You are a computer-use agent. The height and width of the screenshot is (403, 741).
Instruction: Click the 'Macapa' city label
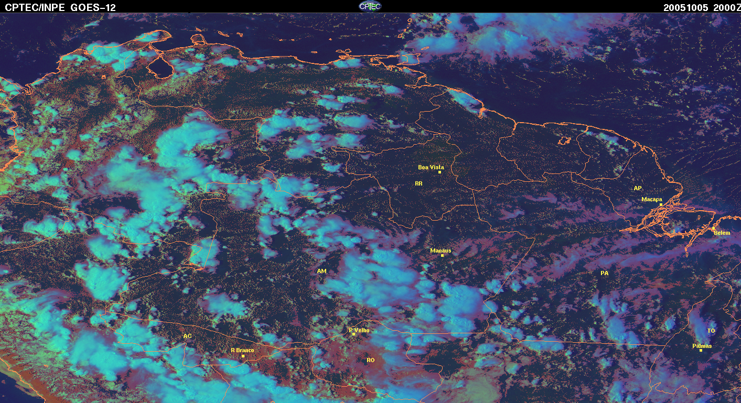coord(652,200)
